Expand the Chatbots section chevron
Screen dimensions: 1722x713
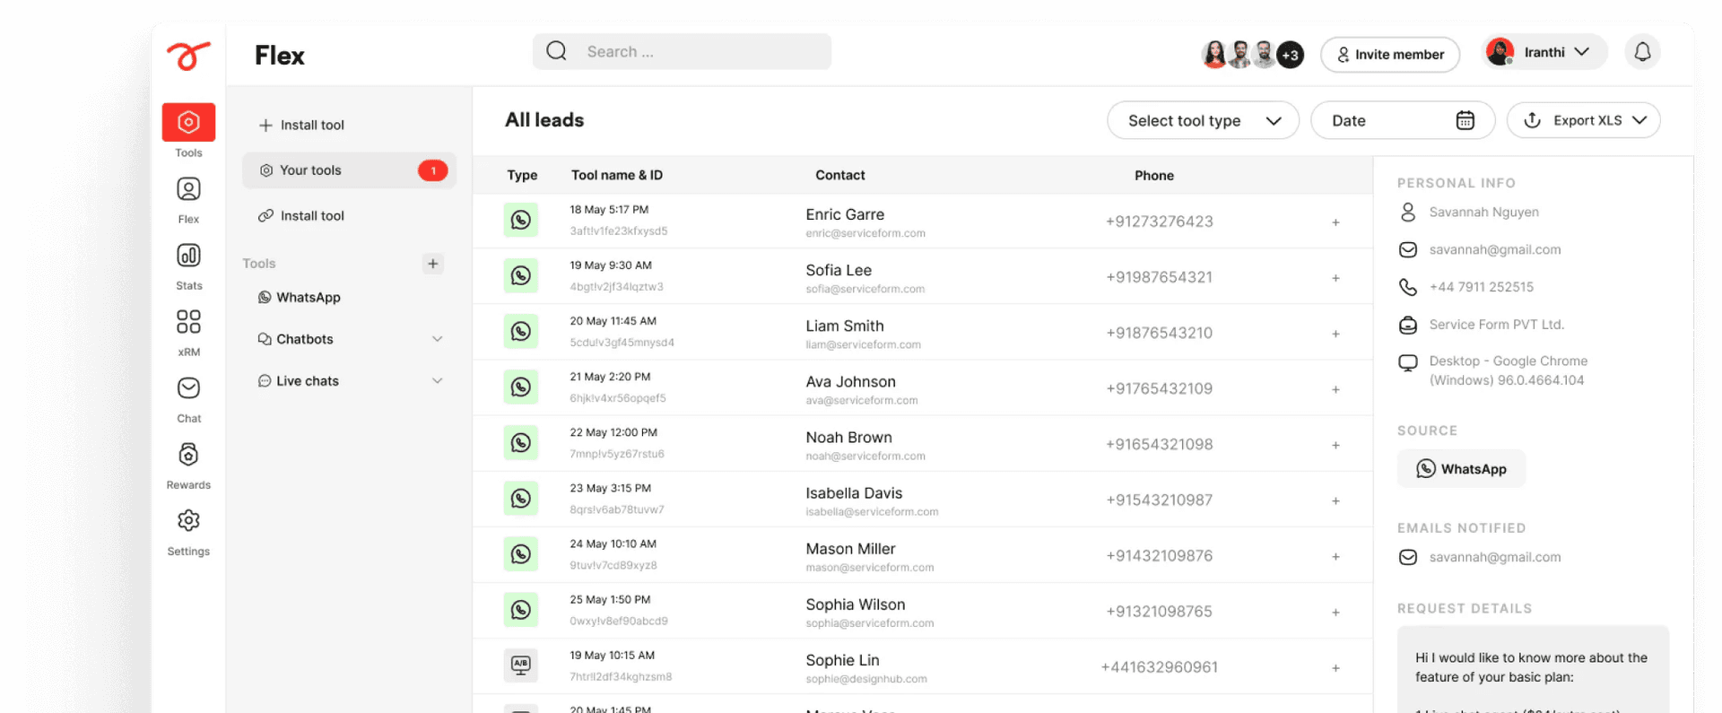point(437,339)
